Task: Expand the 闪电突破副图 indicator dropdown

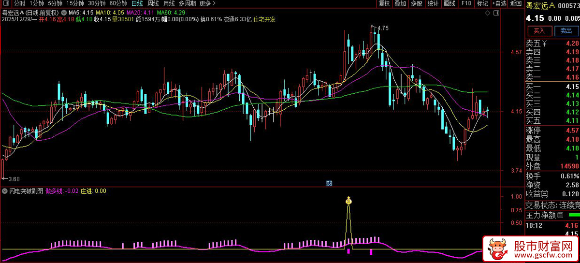Action: pos(5,191)
